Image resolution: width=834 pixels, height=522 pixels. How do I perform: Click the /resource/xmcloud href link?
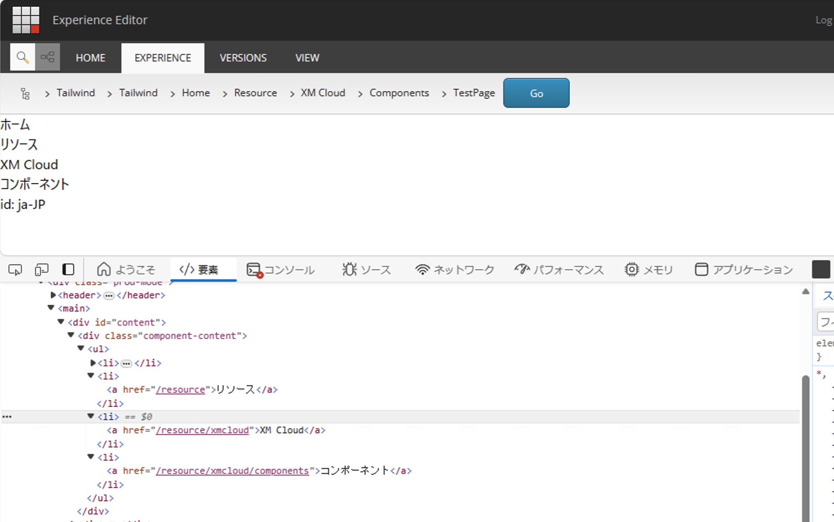(x=202, y=430)
